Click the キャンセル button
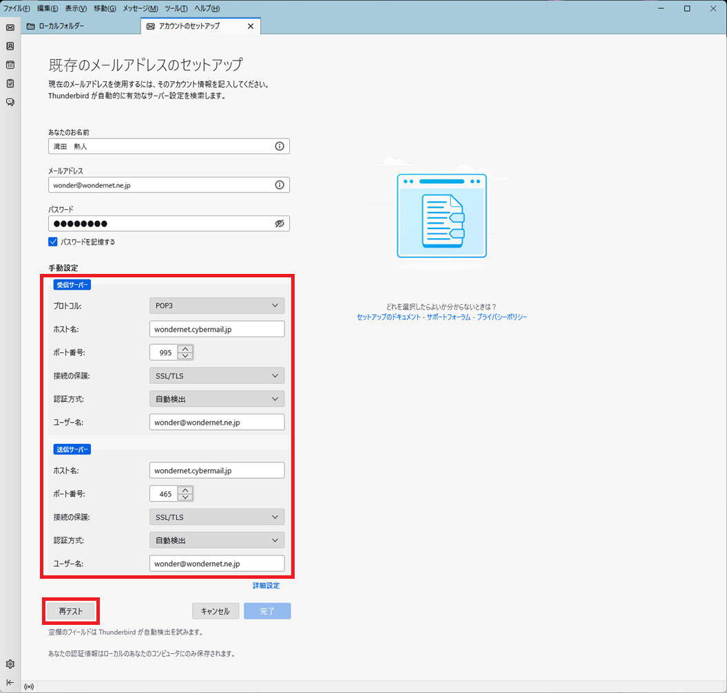This screenshot has width=727, height=693. (x=215, y=611)
